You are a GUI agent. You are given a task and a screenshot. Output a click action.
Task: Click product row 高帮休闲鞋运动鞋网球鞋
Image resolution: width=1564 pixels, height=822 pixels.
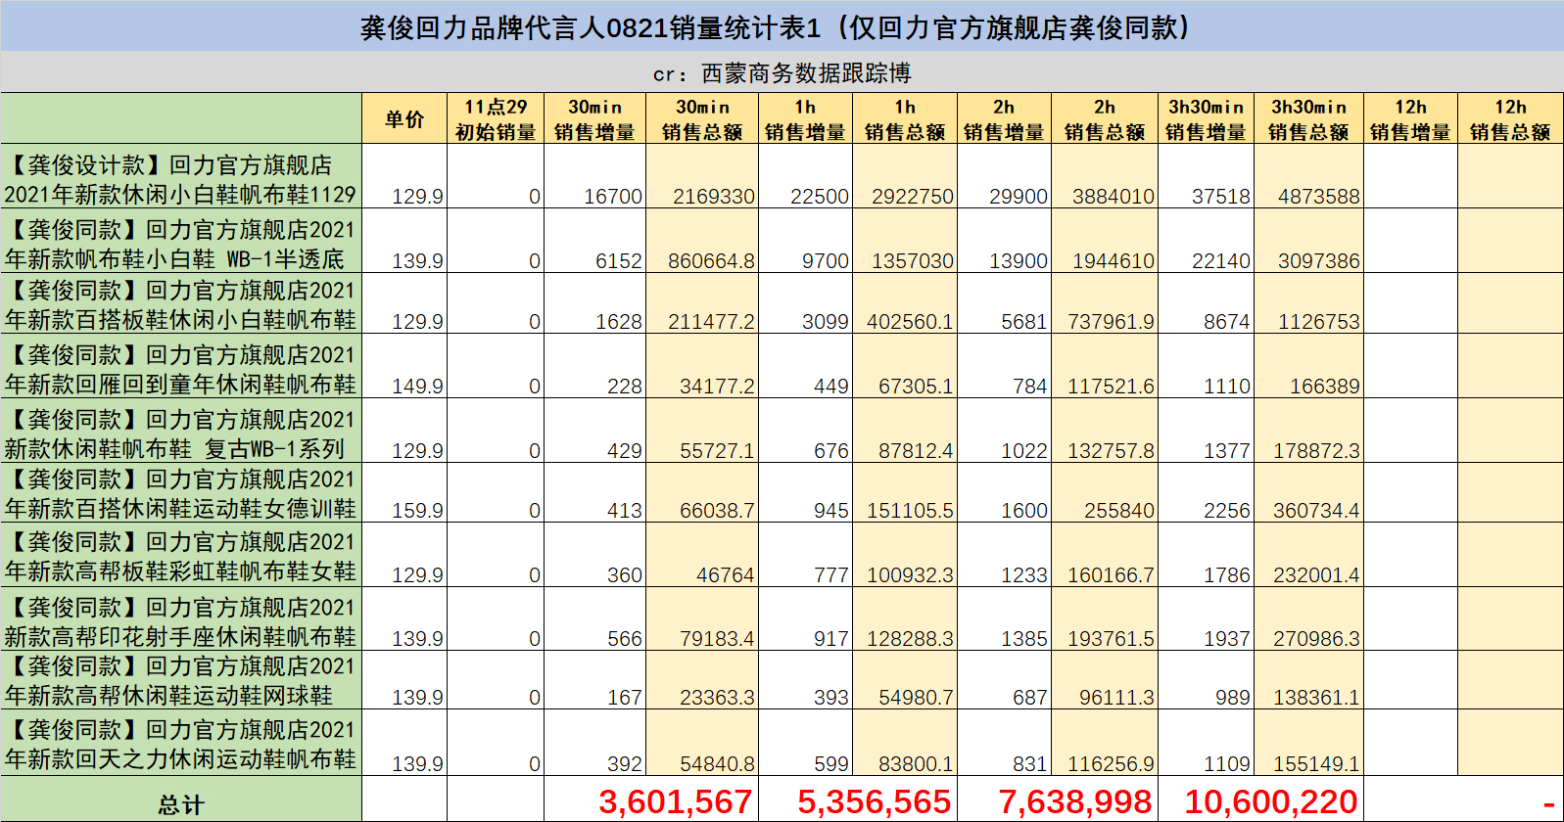coord(181,680)
